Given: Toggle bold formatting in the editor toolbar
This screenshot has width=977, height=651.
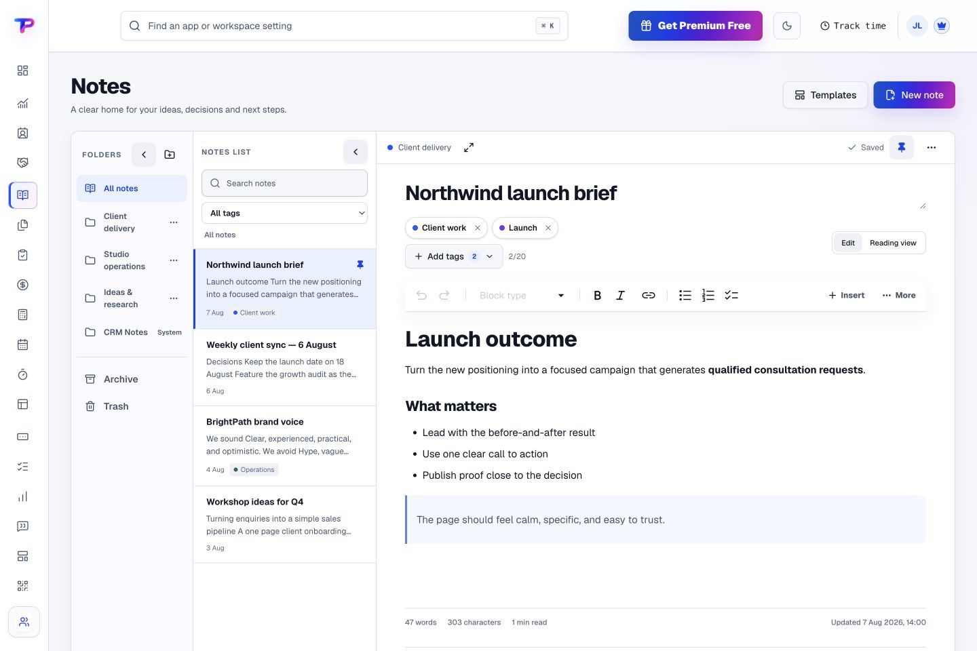Looking at the screenshot, I should click(597, 295).
